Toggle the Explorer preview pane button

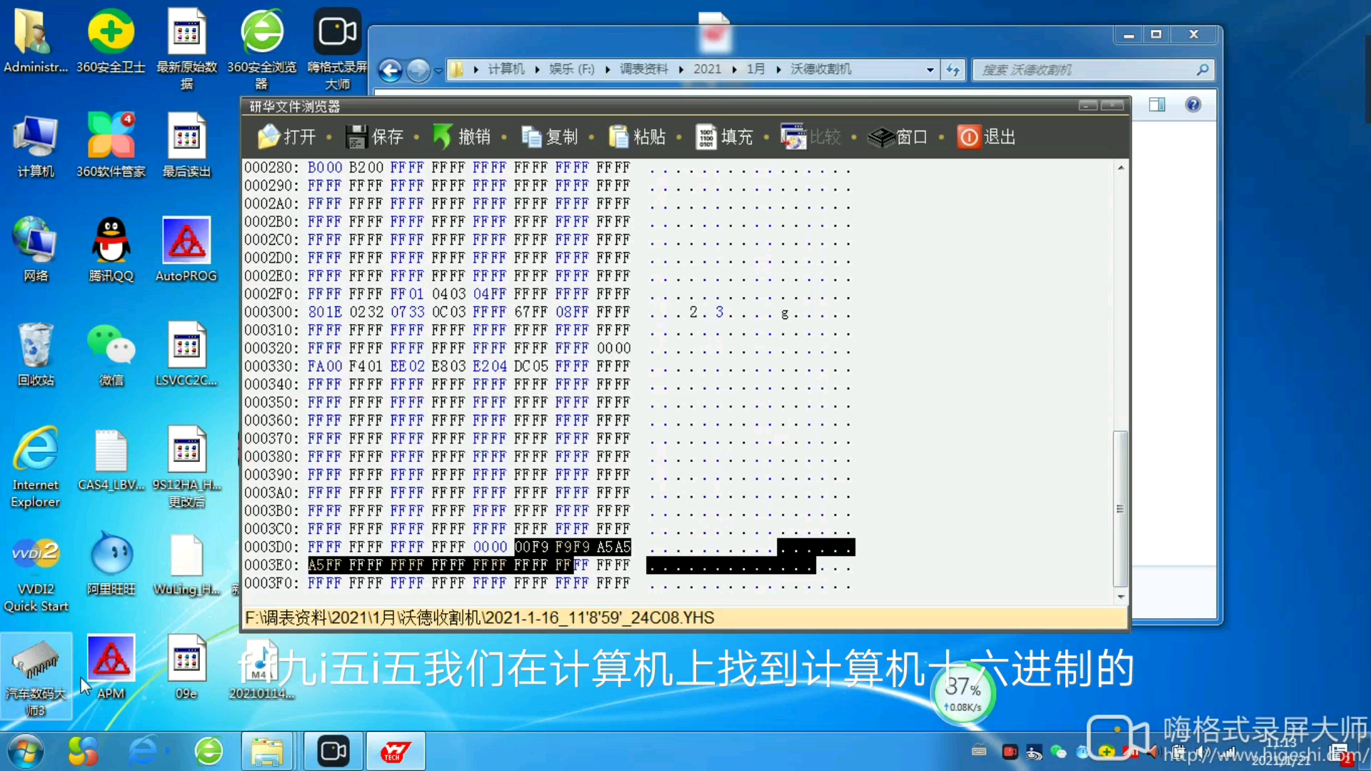(1157, 105)
